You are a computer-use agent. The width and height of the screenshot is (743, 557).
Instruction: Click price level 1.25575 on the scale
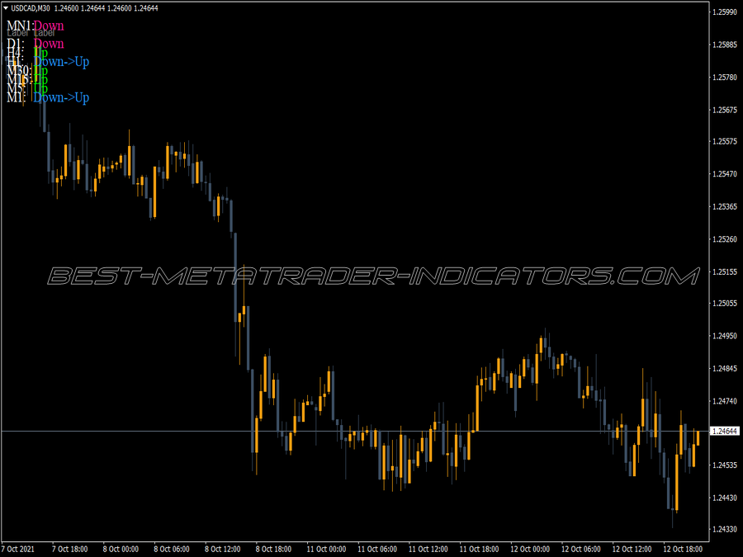tap(725, 142)
